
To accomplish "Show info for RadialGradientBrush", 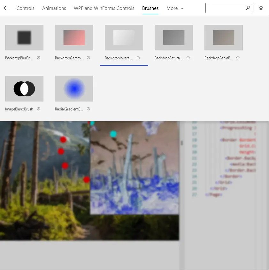I will click(88, 109).
